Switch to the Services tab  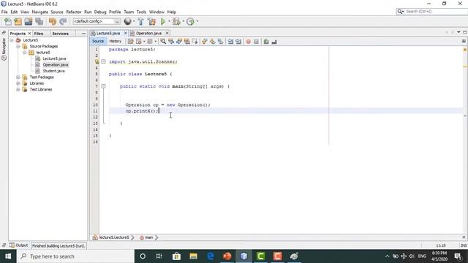point(60,34)
